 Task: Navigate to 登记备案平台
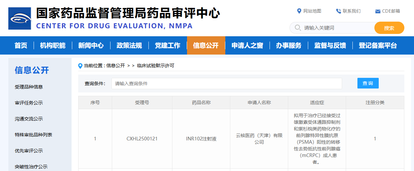coord(378,46)
